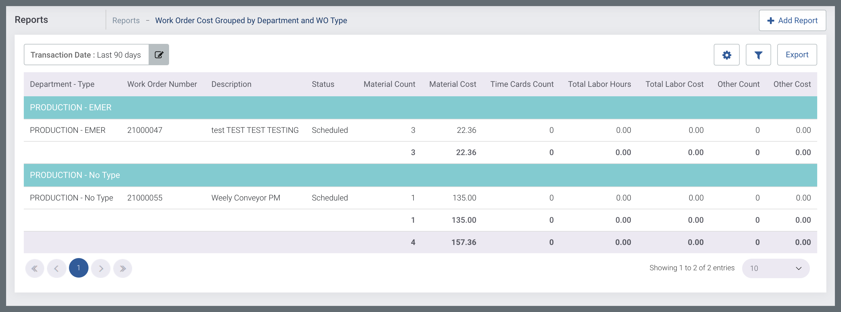Sort by Material Cost column header
The width and height of the screenshot is (841, 312).
(x=453, y=84)
